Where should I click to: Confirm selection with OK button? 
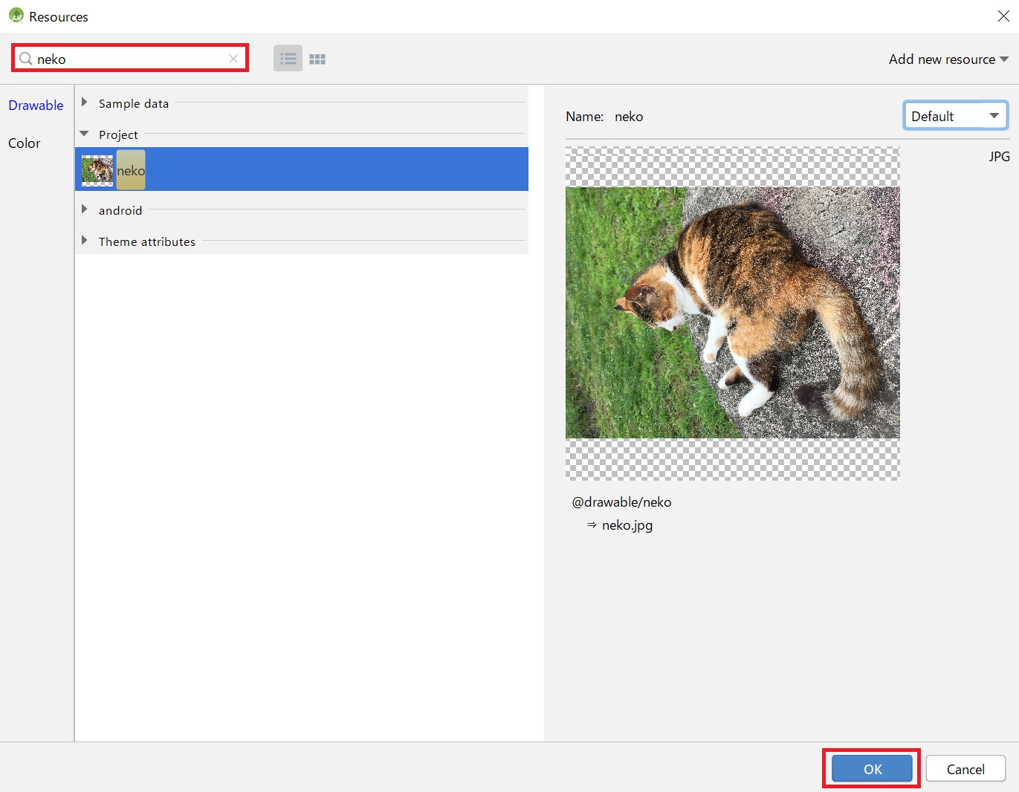pyautogui.click(x=872, y=769)
